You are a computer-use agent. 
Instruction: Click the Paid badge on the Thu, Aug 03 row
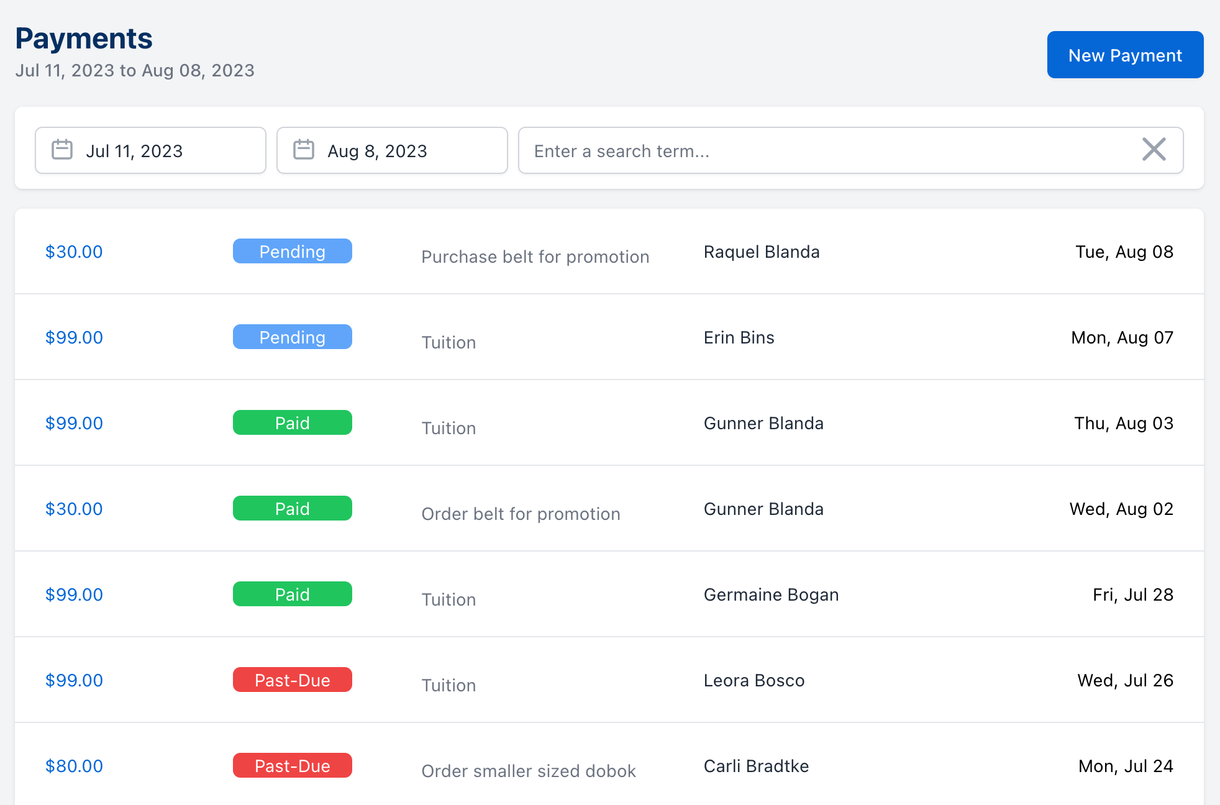pyautogui.click(x=293, y=422)
